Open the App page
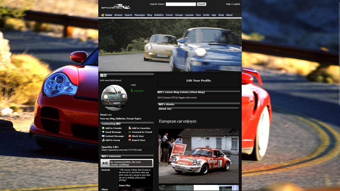340x191 pixels. tap(214, 15)
